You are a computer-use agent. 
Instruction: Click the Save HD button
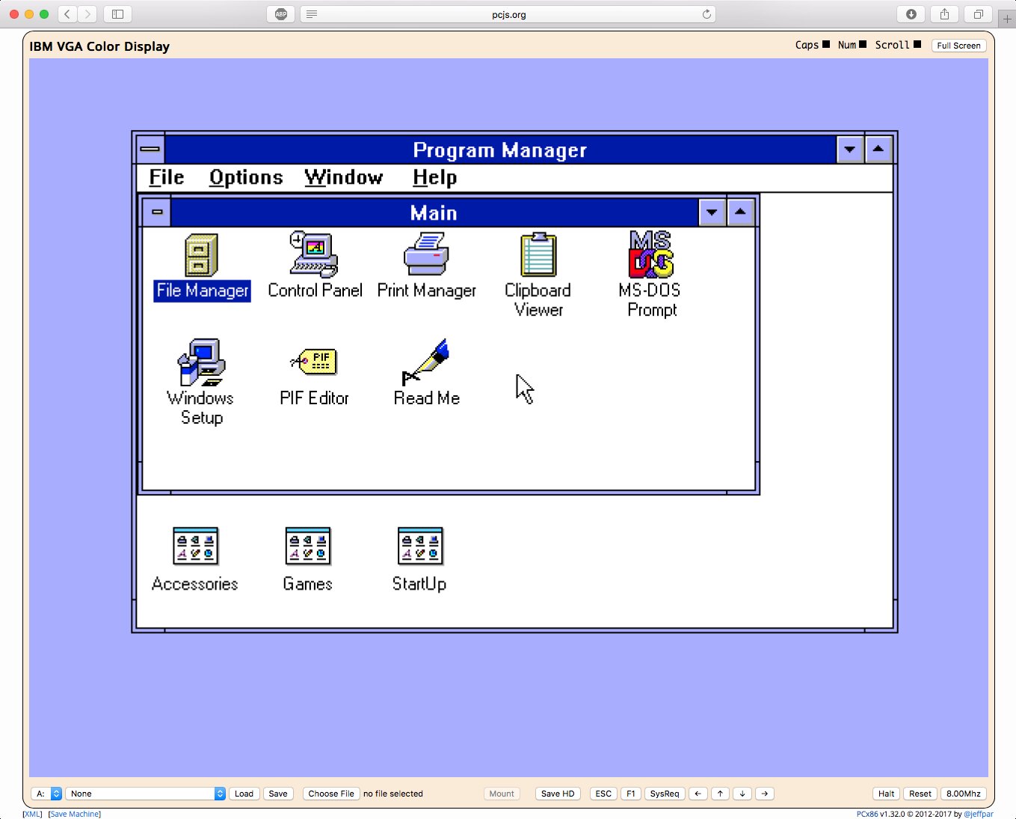tap(558, 794)
